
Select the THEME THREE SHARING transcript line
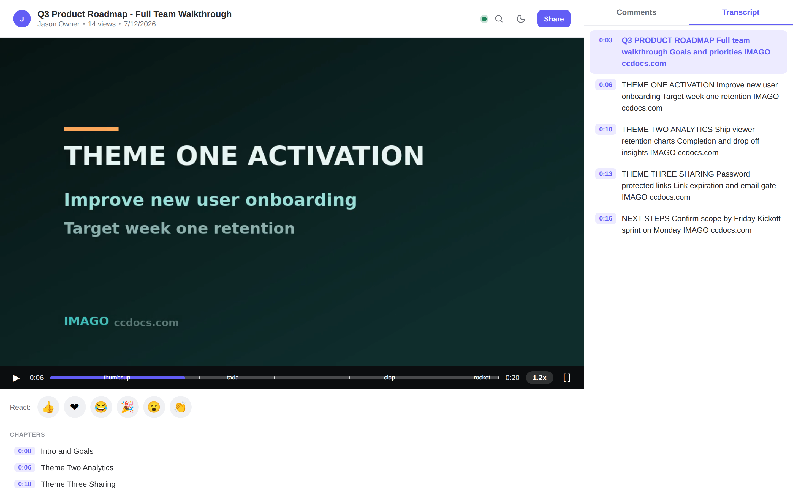pyautogui.click(x=688, y=185)
